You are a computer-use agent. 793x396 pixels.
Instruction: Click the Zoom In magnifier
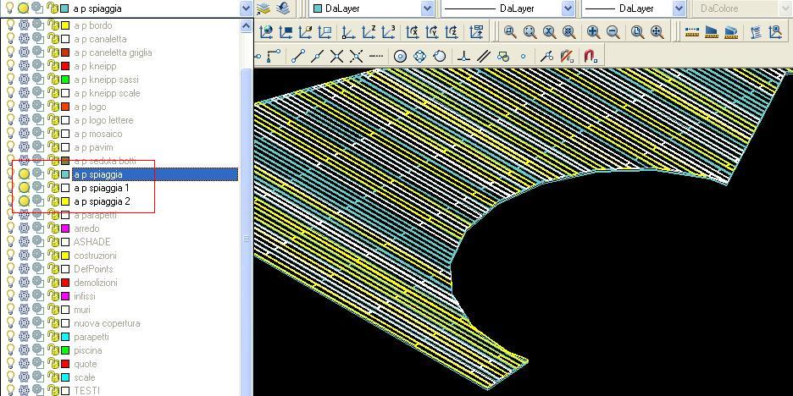point(594,32)
